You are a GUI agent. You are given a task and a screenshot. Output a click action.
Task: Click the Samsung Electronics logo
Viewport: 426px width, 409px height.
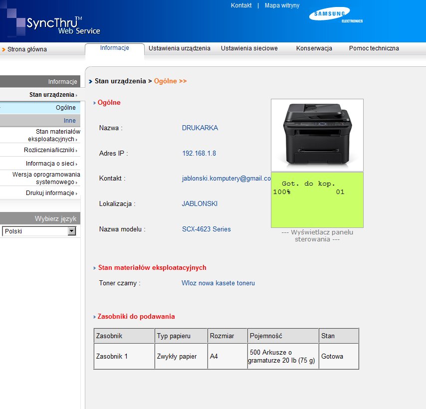tap(336, 15)
